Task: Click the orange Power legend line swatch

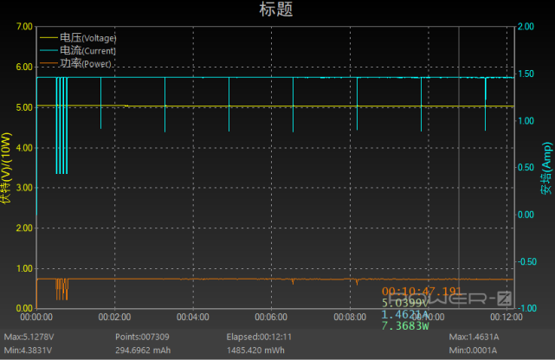Action: pos(48,63)
